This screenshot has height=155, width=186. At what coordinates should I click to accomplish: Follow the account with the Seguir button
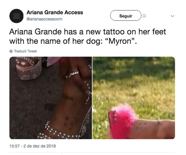point(126,16)
